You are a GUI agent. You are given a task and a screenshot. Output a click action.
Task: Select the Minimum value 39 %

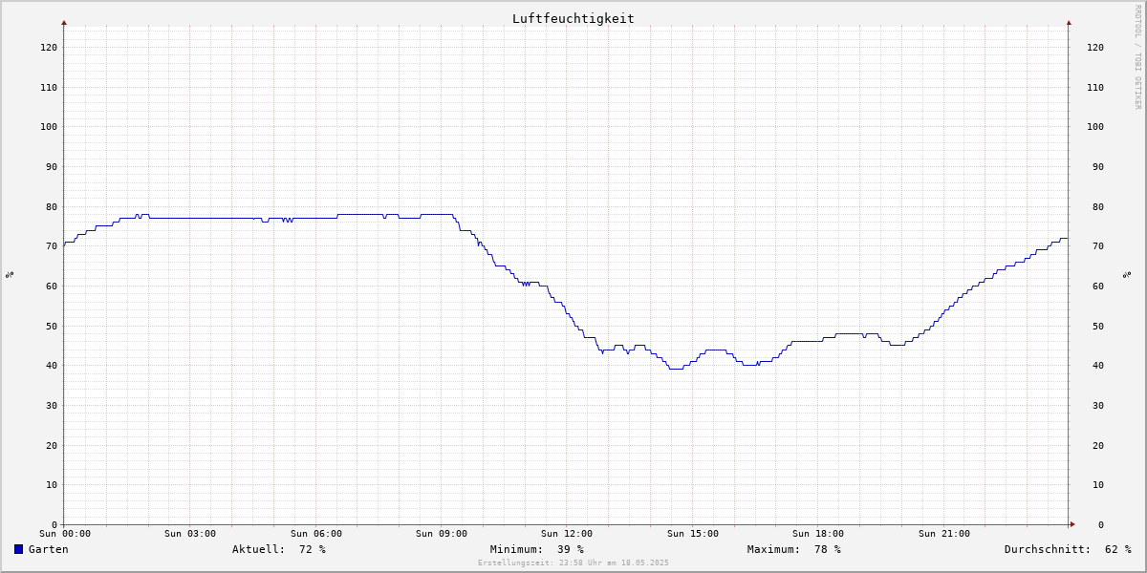[x=571, y=549]
